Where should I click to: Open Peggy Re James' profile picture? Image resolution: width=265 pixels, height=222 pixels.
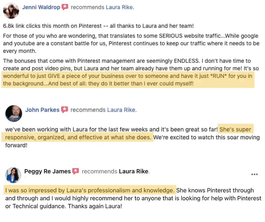[x=13, y=175]
